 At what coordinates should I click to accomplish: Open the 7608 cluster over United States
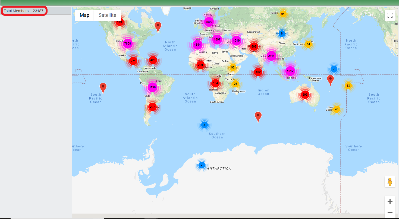pos(127,43)
